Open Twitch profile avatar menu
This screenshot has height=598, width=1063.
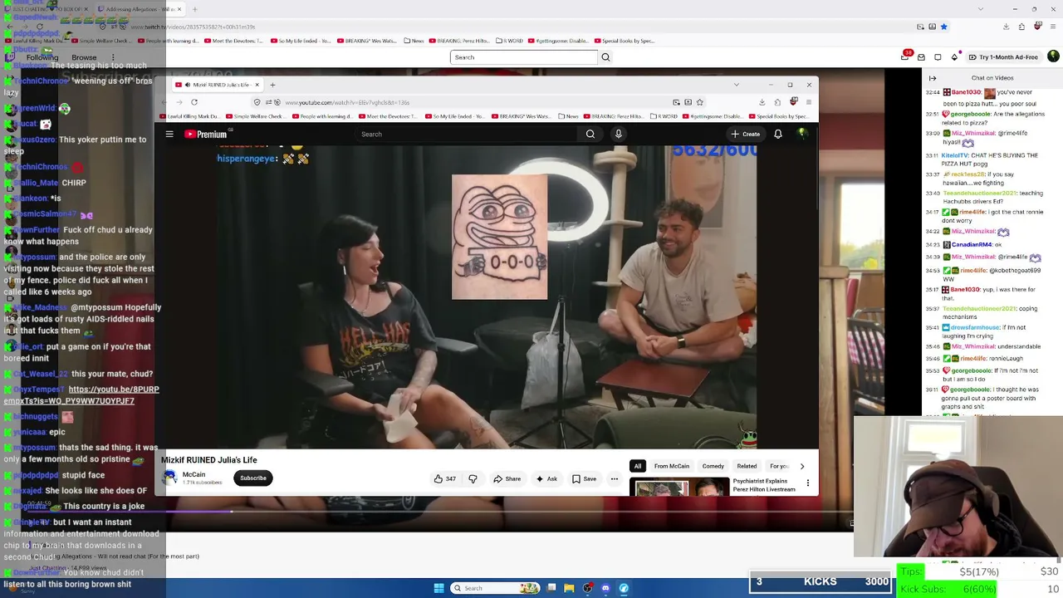1053,56
